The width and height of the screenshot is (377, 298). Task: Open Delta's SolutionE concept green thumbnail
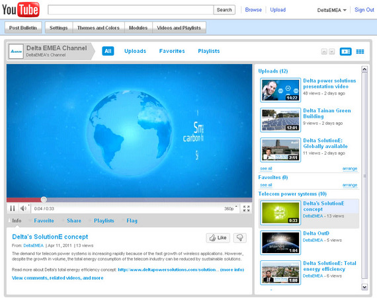(x=280, y=213)
